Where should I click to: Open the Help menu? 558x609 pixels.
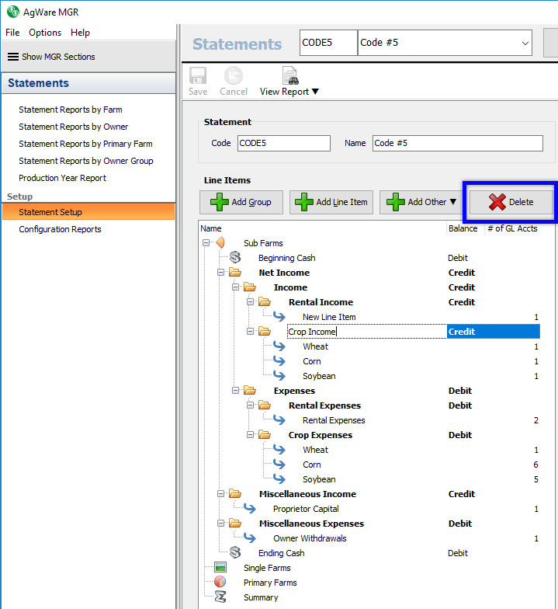click(80, 33)
